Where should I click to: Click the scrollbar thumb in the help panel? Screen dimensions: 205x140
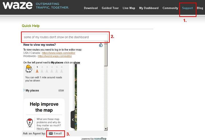[x=106, y=55]
